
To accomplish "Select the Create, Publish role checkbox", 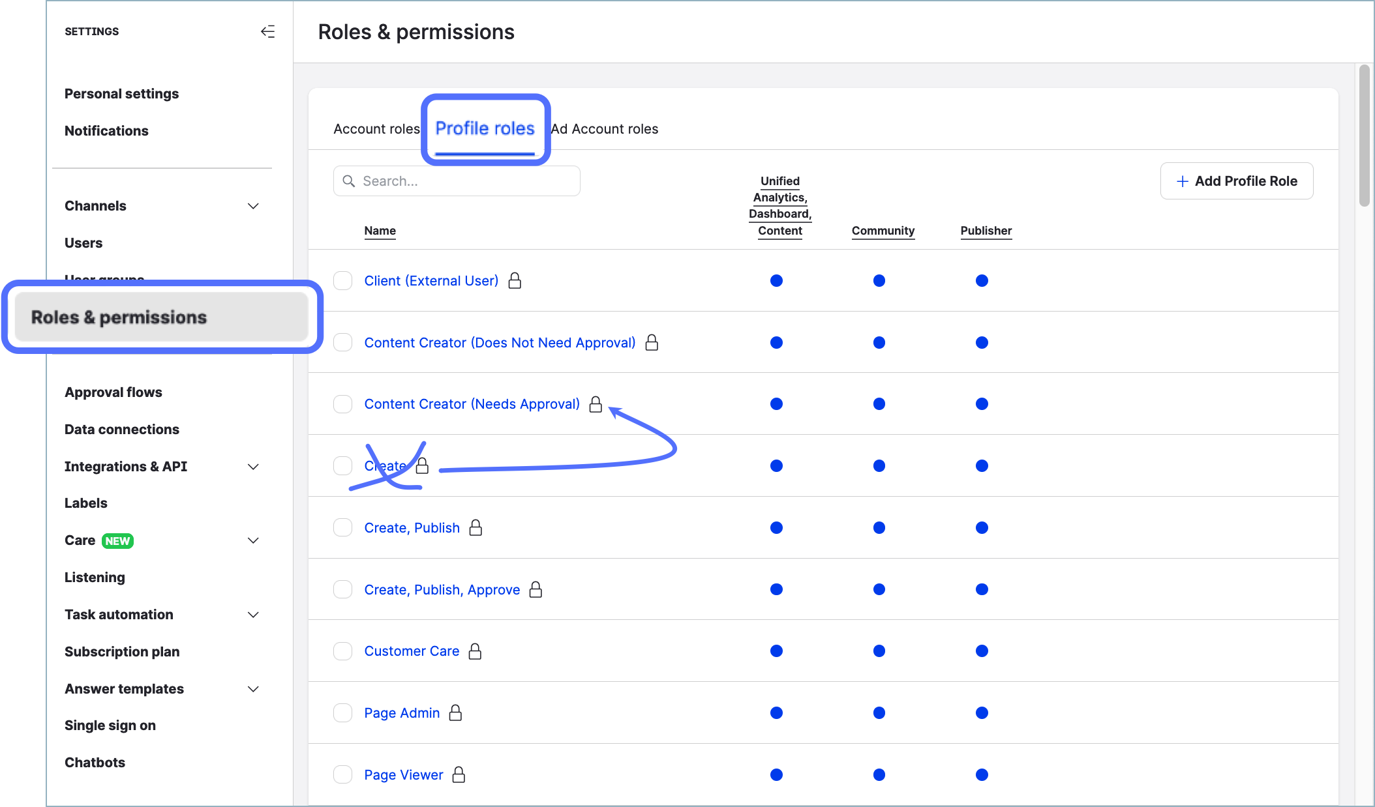I will coord(342,527).
